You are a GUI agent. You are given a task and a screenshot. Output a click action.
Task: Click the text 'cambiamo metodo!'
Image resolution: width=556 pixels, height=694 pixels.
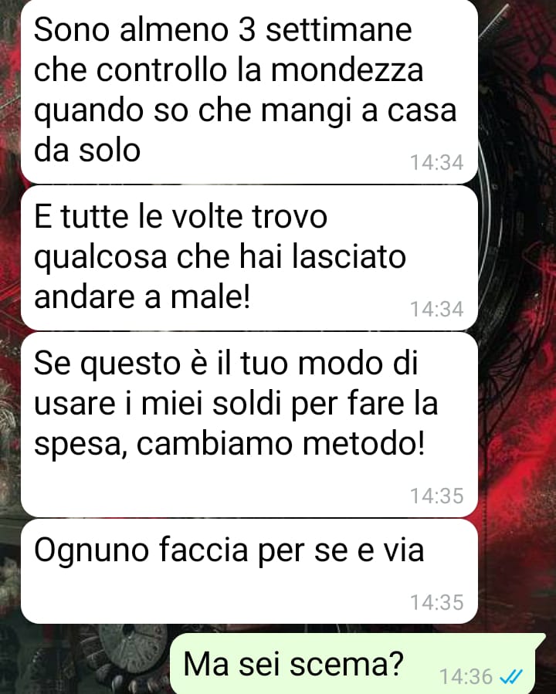[280, 444]
